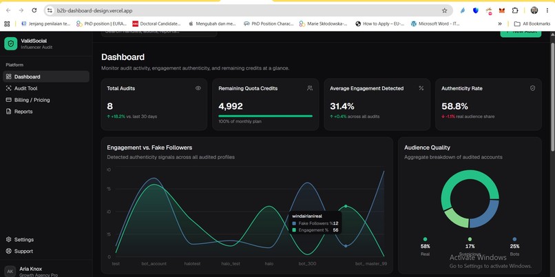Click the monthly plan quota progress bar
Screen dimensions: 555x277
point(266,116)
